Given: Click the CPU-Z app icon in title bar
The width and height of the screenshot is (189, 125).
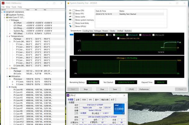Looking at the screenshot, I should (68, 95).
